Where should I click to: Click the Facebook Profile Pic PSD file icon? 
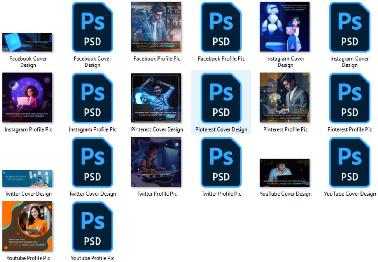pyautogui.click(x=221, y=27)
